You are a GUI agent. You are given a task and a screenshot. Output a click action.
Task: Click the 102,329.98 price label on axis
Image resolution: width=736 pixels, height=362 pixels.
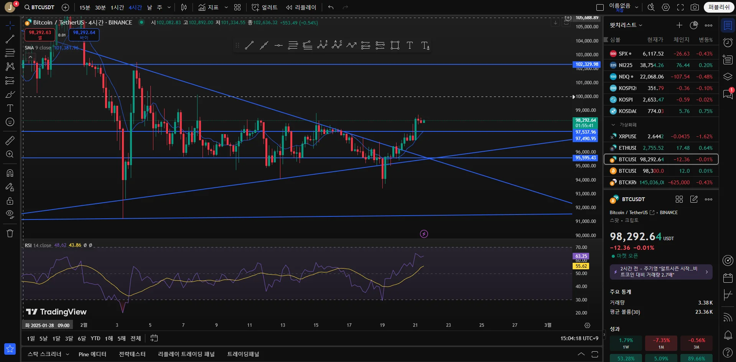(586, 64)
